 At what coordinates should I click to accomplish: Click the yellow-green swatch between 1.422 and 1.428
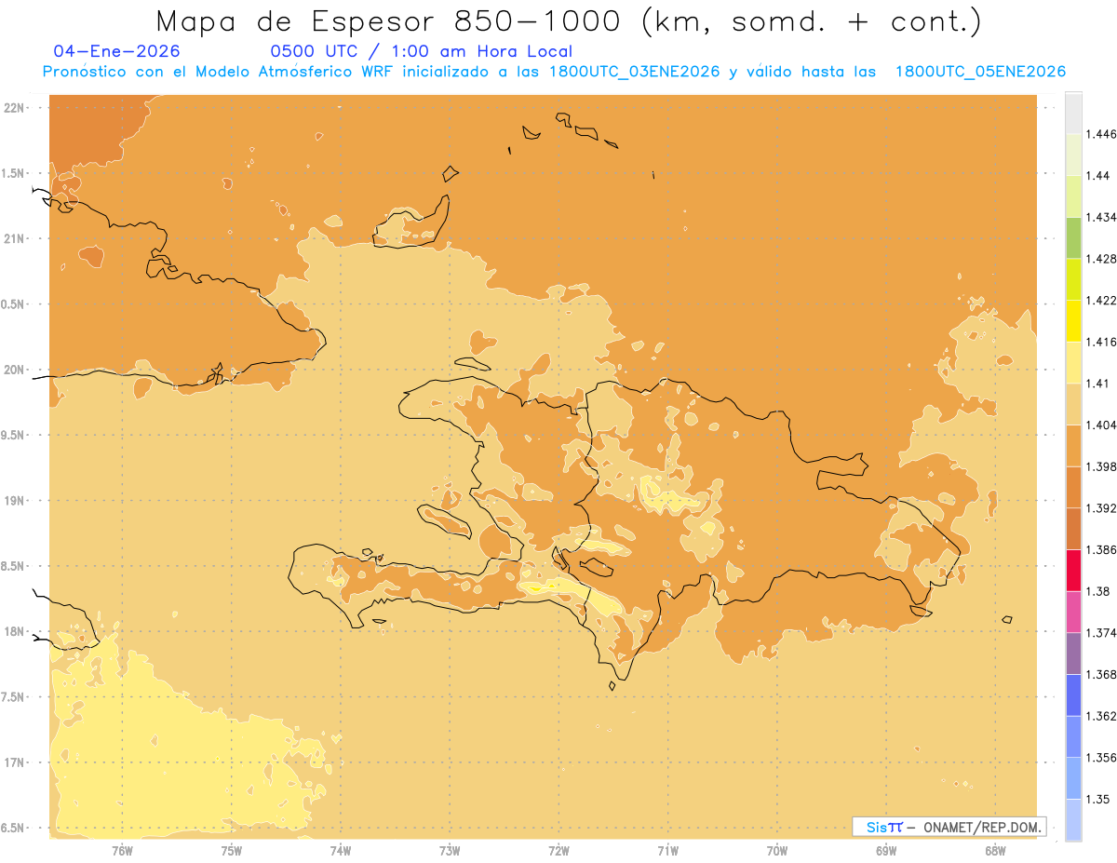[x=1073, y=278]
